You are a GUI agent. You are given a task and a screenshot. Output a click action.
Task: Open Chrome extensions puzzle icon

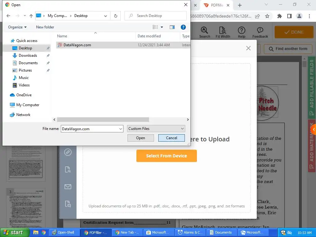(279, 16)
